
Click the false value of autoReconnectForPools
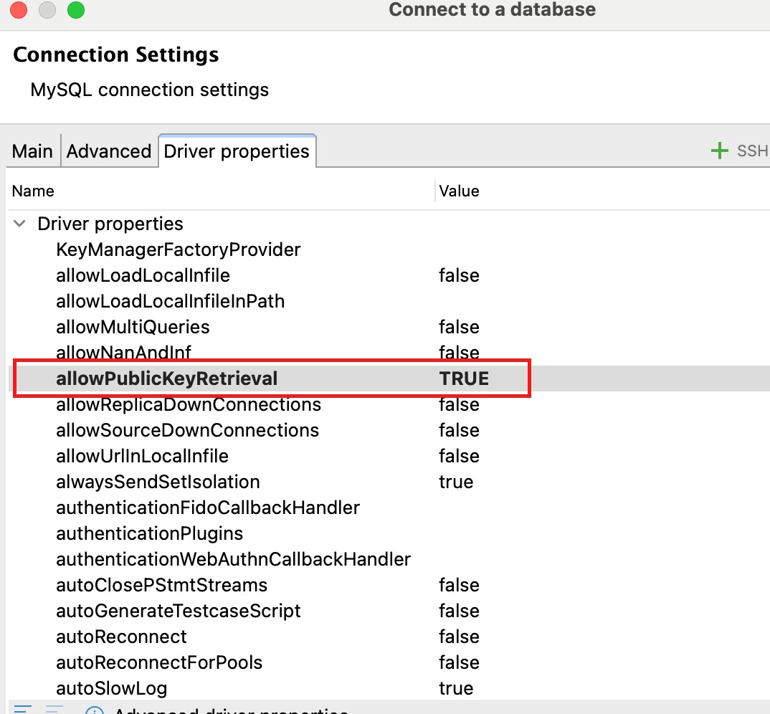pos(459,662)
